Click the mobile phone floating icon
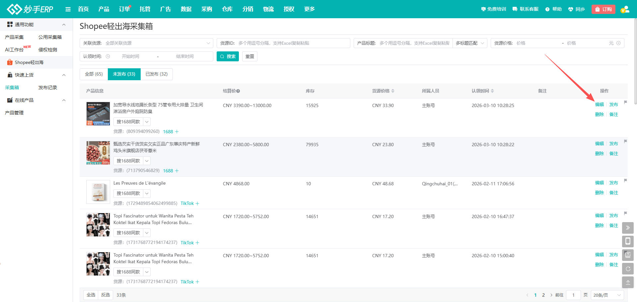 point(628,241)
